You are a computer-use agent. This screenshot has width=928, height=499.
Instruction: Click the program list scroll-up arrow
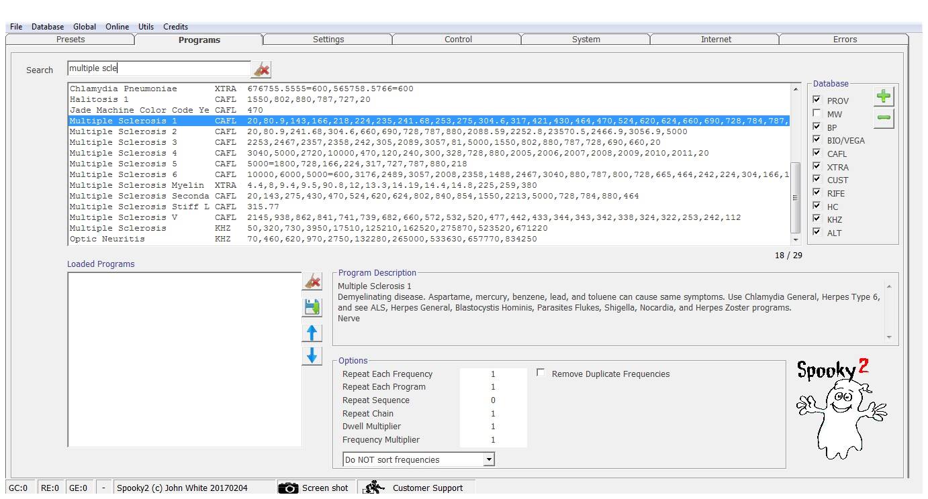pos(796,89)
